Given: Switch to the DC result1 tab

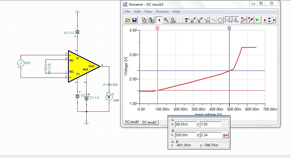Looking at the screenshot, I should pos(132,122).
